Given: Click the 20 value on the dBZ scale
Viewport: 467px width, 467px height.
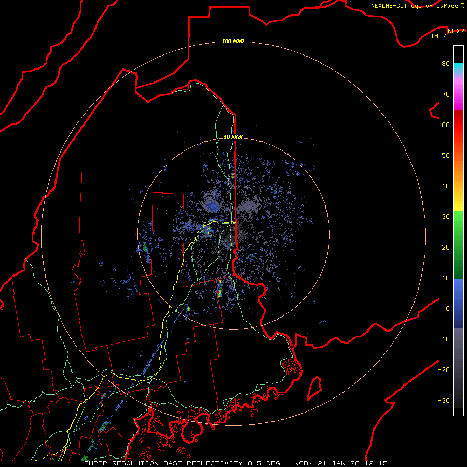Looking at the screenshot, I should click(446, 248).
